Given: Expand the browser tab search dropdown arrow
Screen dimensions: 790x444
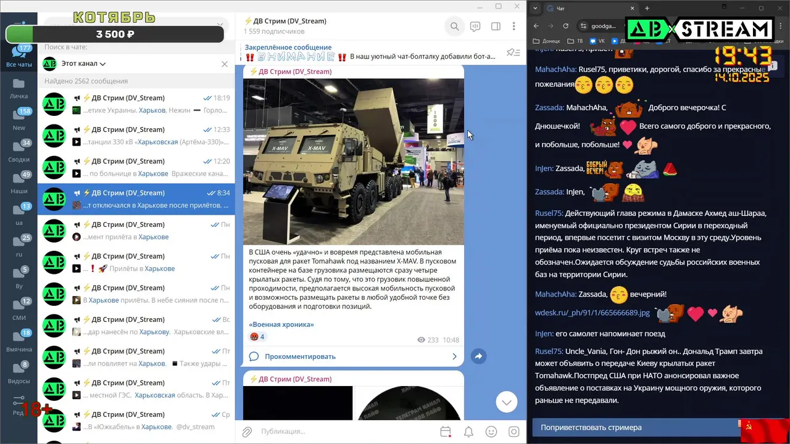Looking at the screenshot, I should coord(534,8).
